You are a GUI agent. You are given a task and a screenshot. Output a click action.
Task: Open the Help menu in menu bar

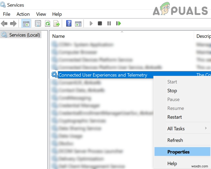[x=57, y=14]
